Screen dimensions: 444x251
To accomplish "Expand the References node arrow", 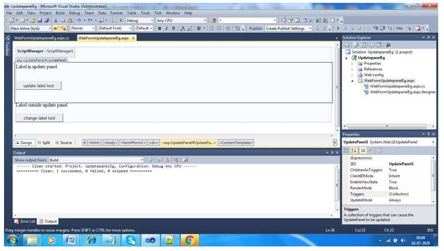I will (353, 69).
